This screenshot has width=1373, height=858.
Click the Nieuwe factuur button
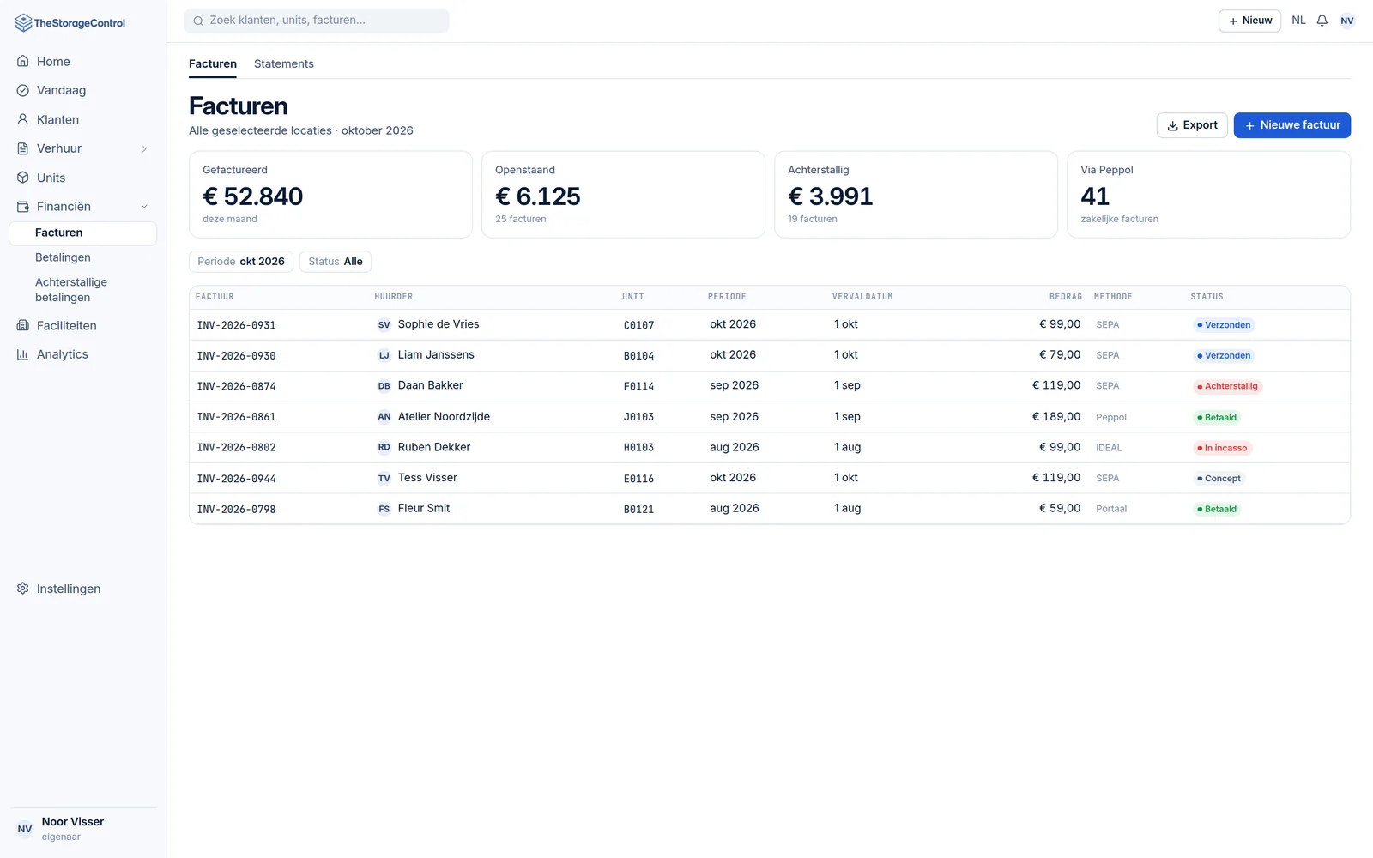[1292, 125]
